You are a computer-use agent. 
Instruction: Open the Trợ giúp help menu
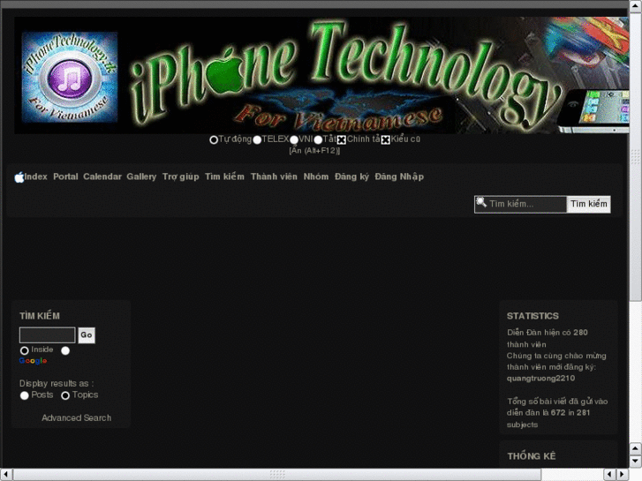pyautogui.click(x=180, y=177)
